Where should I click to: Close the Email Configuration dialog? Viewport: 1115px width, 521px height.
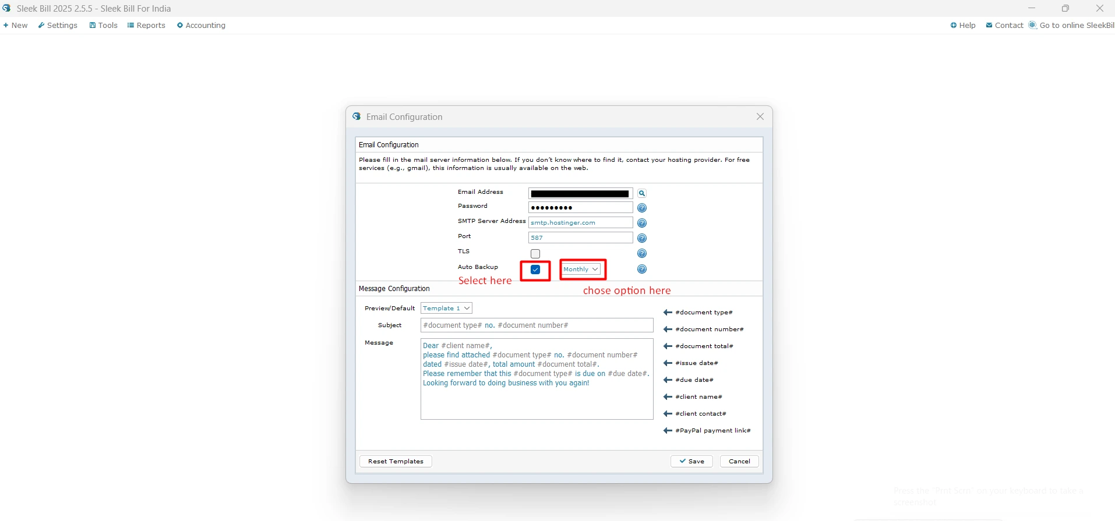[760, 117]
